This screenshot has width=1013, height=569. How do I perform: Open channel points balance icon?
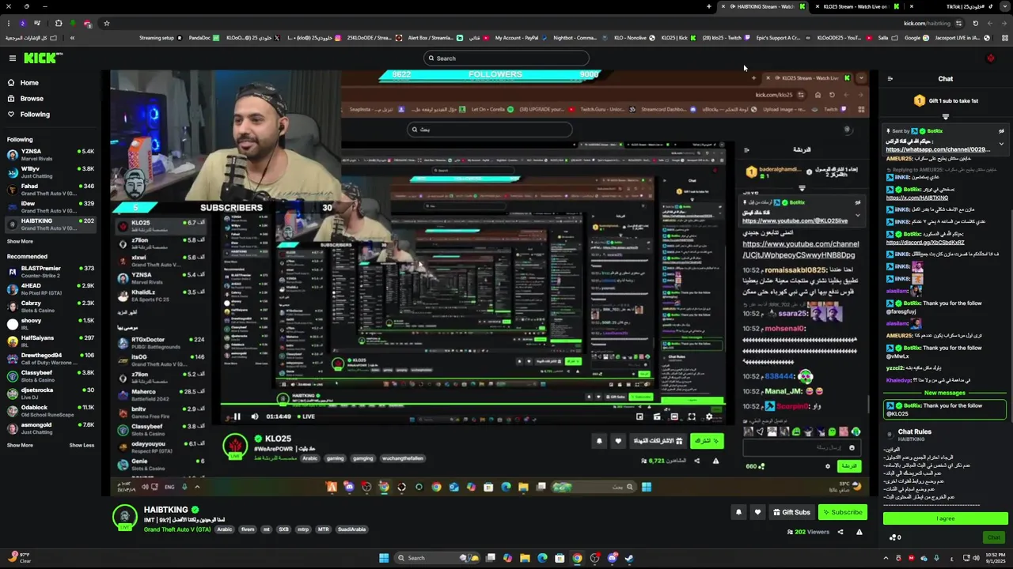pos(894,537)
